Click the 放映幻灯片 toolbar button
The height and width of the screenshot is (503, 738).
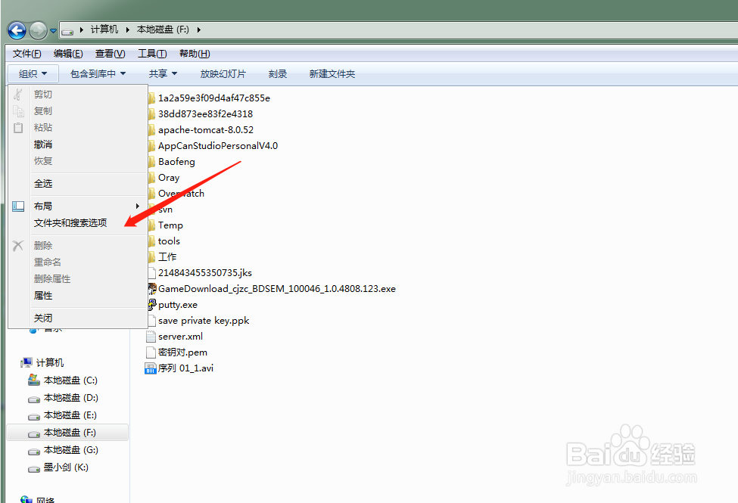pyautogui.click(x=223, y=74)
